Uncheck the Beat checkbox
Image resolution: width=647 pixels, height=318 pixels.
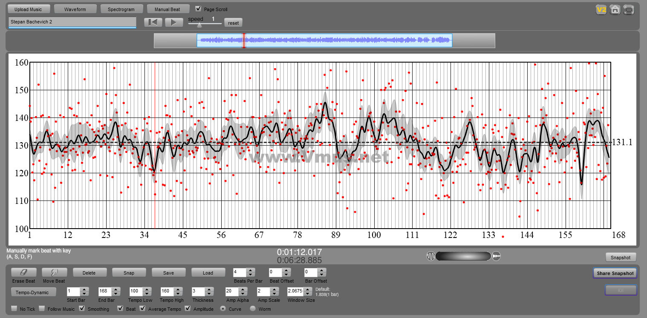click(x=121, y=309)
